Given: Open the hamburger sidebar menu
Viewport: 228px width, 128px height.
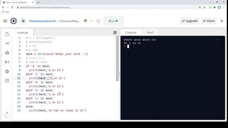Looking at the screenshot, I should [x=5, y=21].
